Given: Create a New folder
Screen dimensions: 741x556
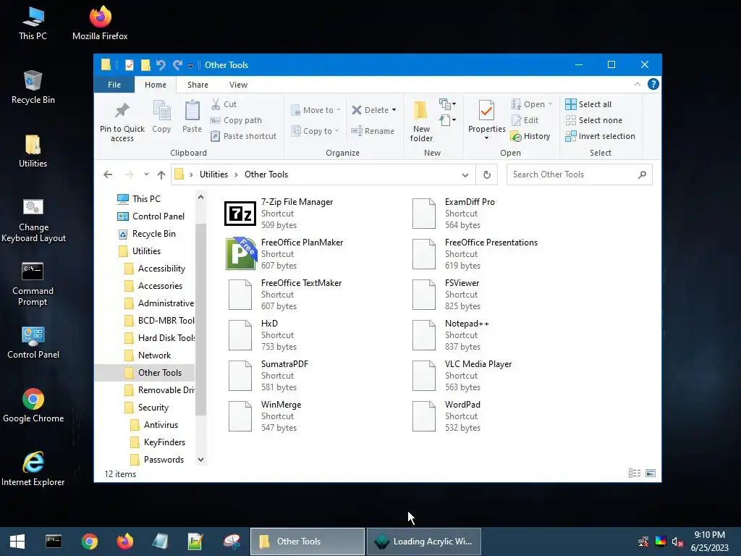Looking at the screenshot, I should (421, 121).
